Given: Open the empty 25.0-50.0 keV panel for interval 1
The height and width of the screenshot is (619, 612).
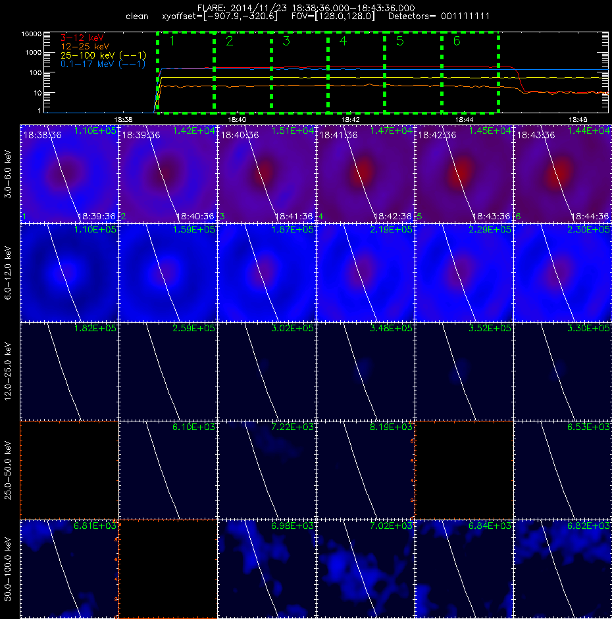Looking at the screenshot, I should [69, 470].
